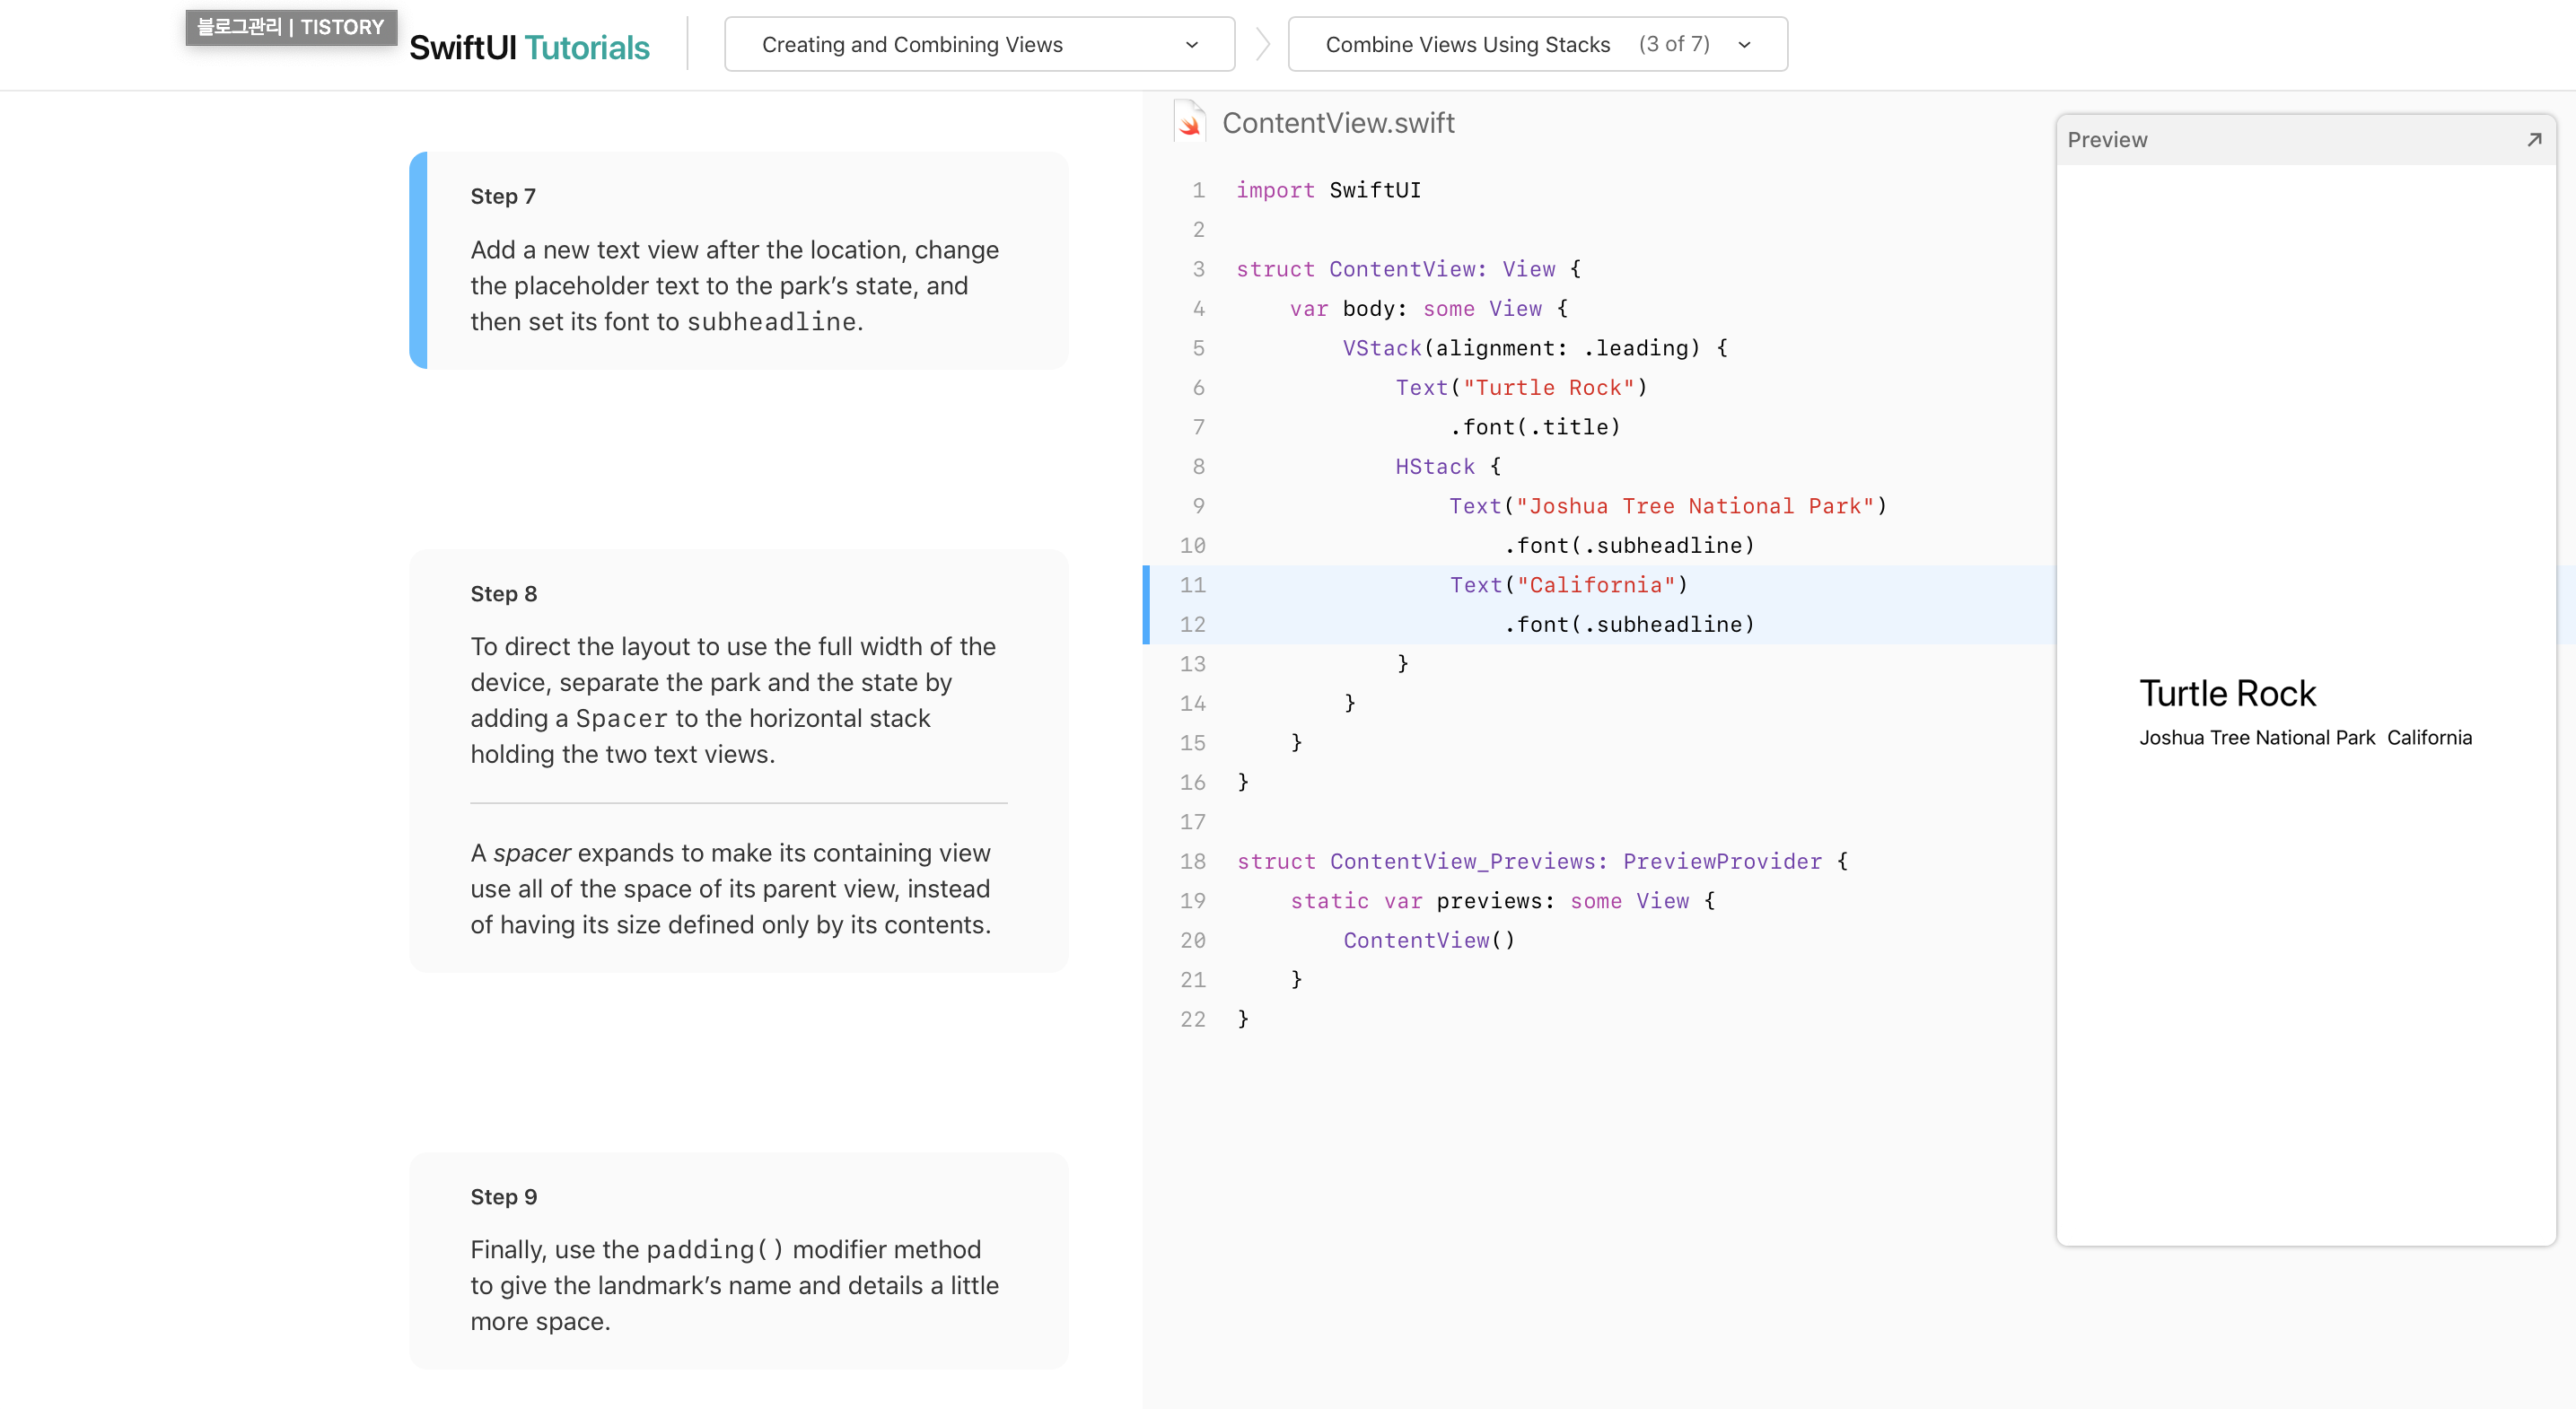Expand the Preview panel with arrow icon

point(2533,140)
